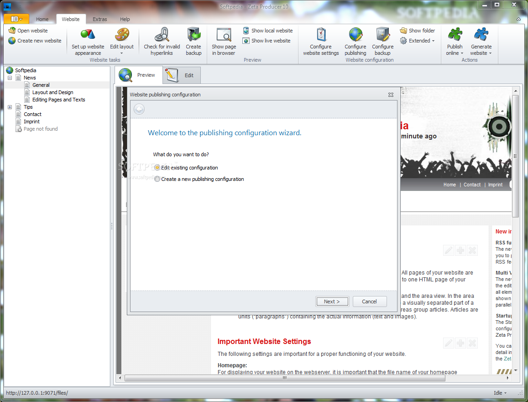The image size is (528, 402).
Task: Expand the Extended dropdown
Action: [x=417, y=41]
